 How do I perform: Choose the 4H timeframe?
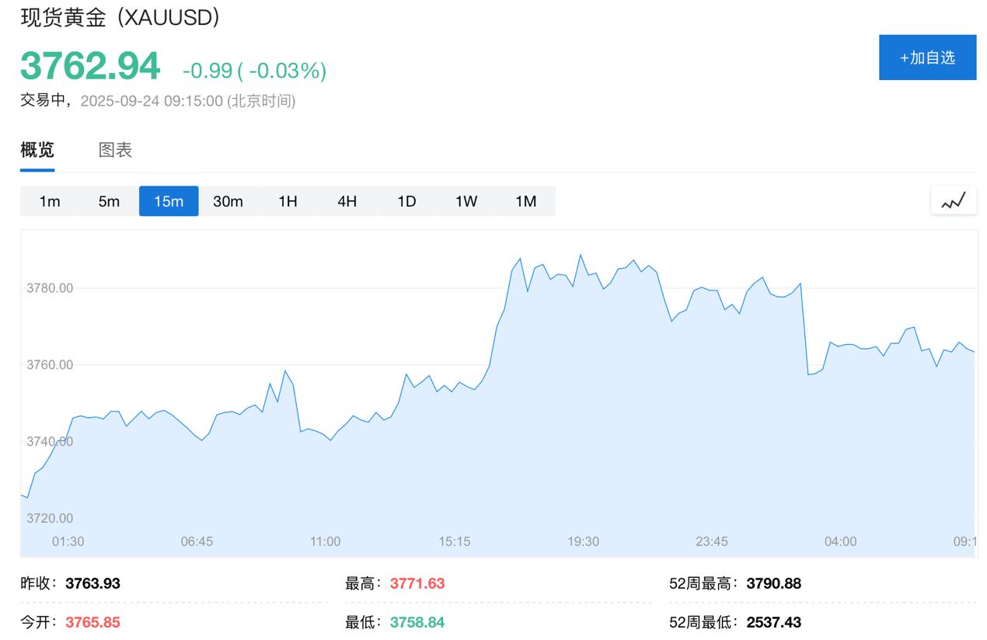tap(347, 201)
